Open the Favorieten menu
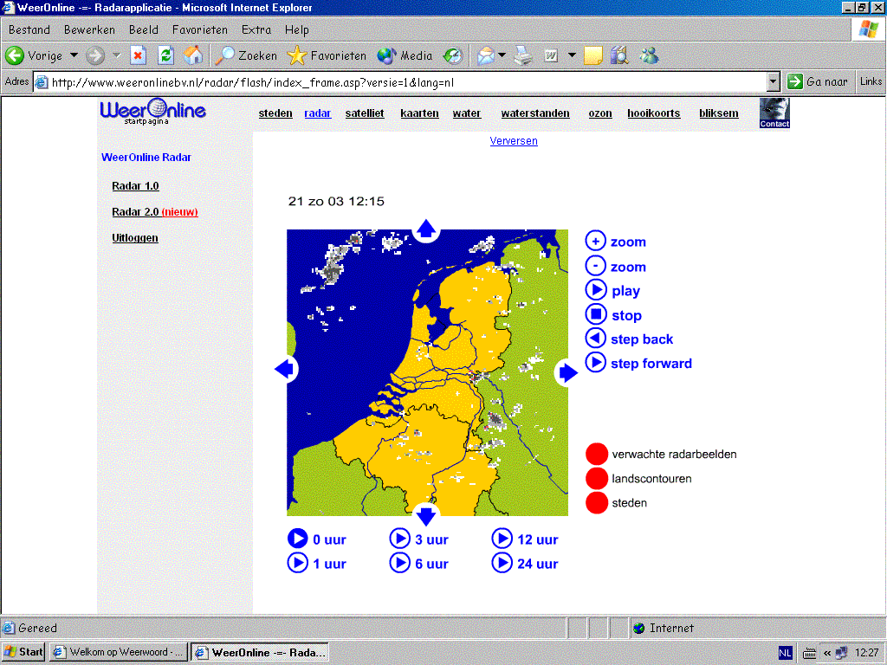 pyautogui.click(x=200, y=30)
